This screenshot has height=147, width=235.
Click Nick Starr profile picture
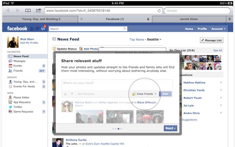pos(13,42)
